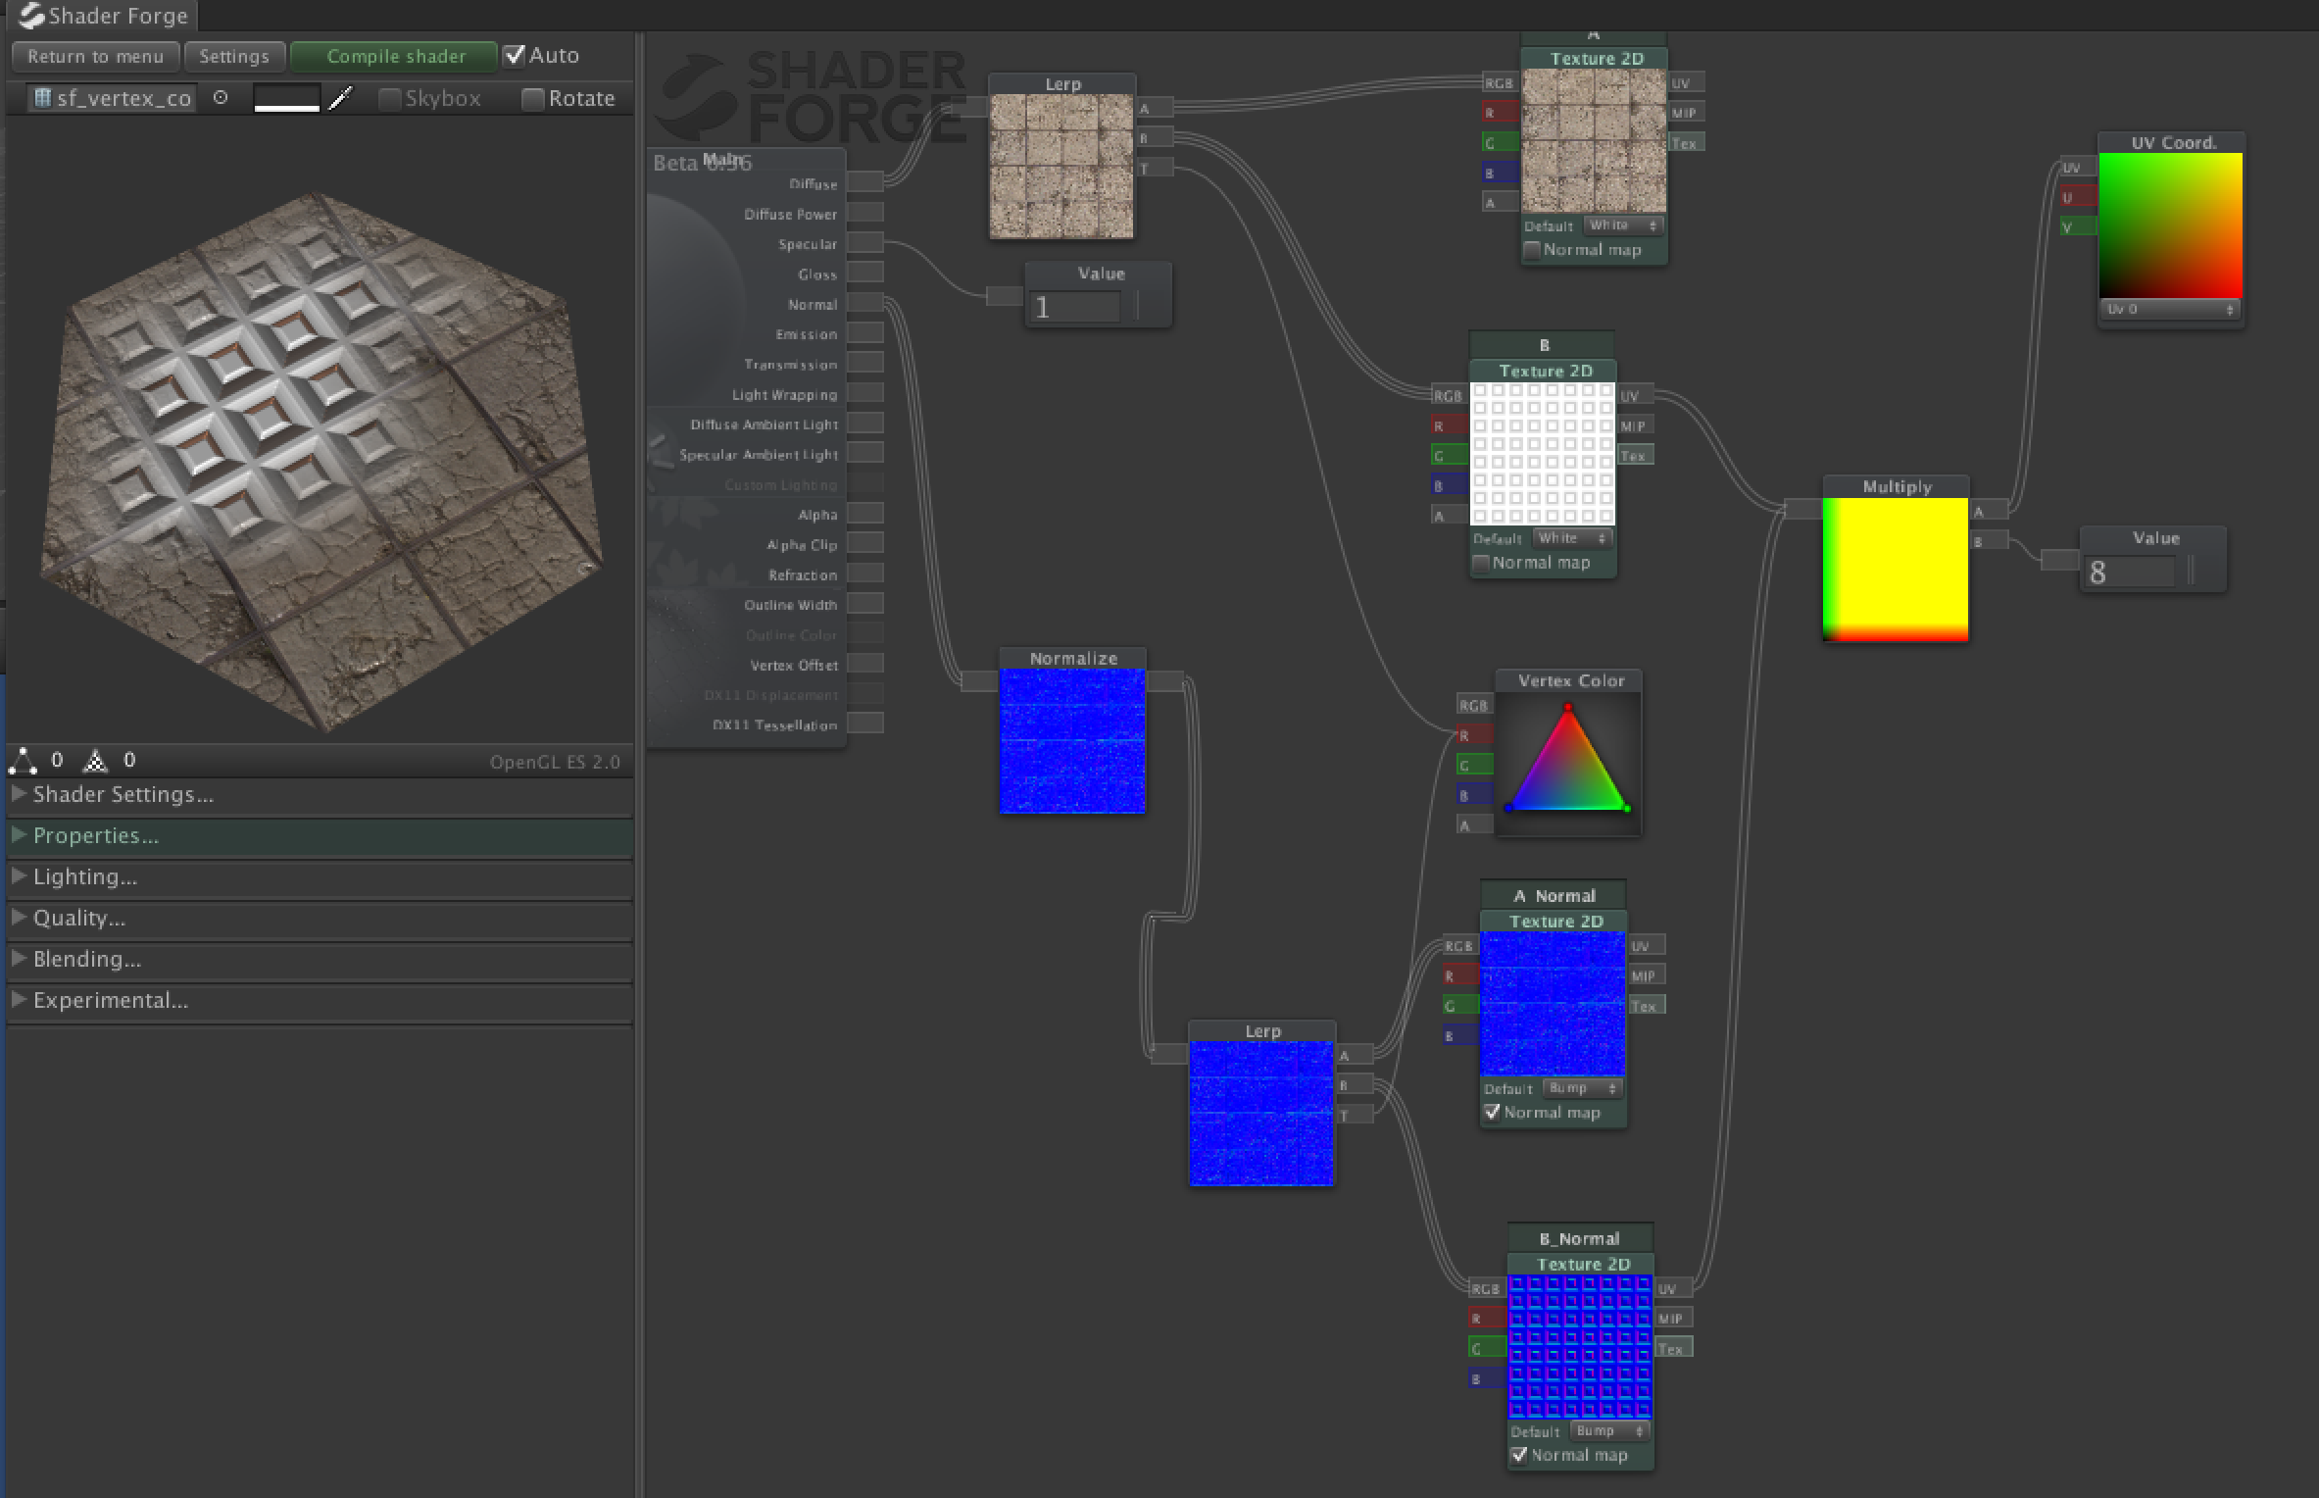Click the Normalize node preview thumbnail

[x=1072, y=741]
